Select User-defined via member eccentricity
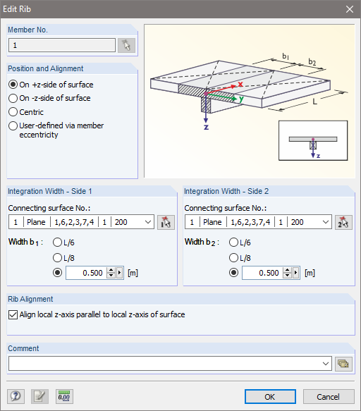 coord(56,130)
